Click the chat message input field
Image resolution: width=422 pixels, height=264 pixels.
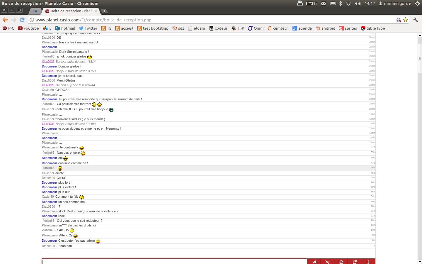174,262
